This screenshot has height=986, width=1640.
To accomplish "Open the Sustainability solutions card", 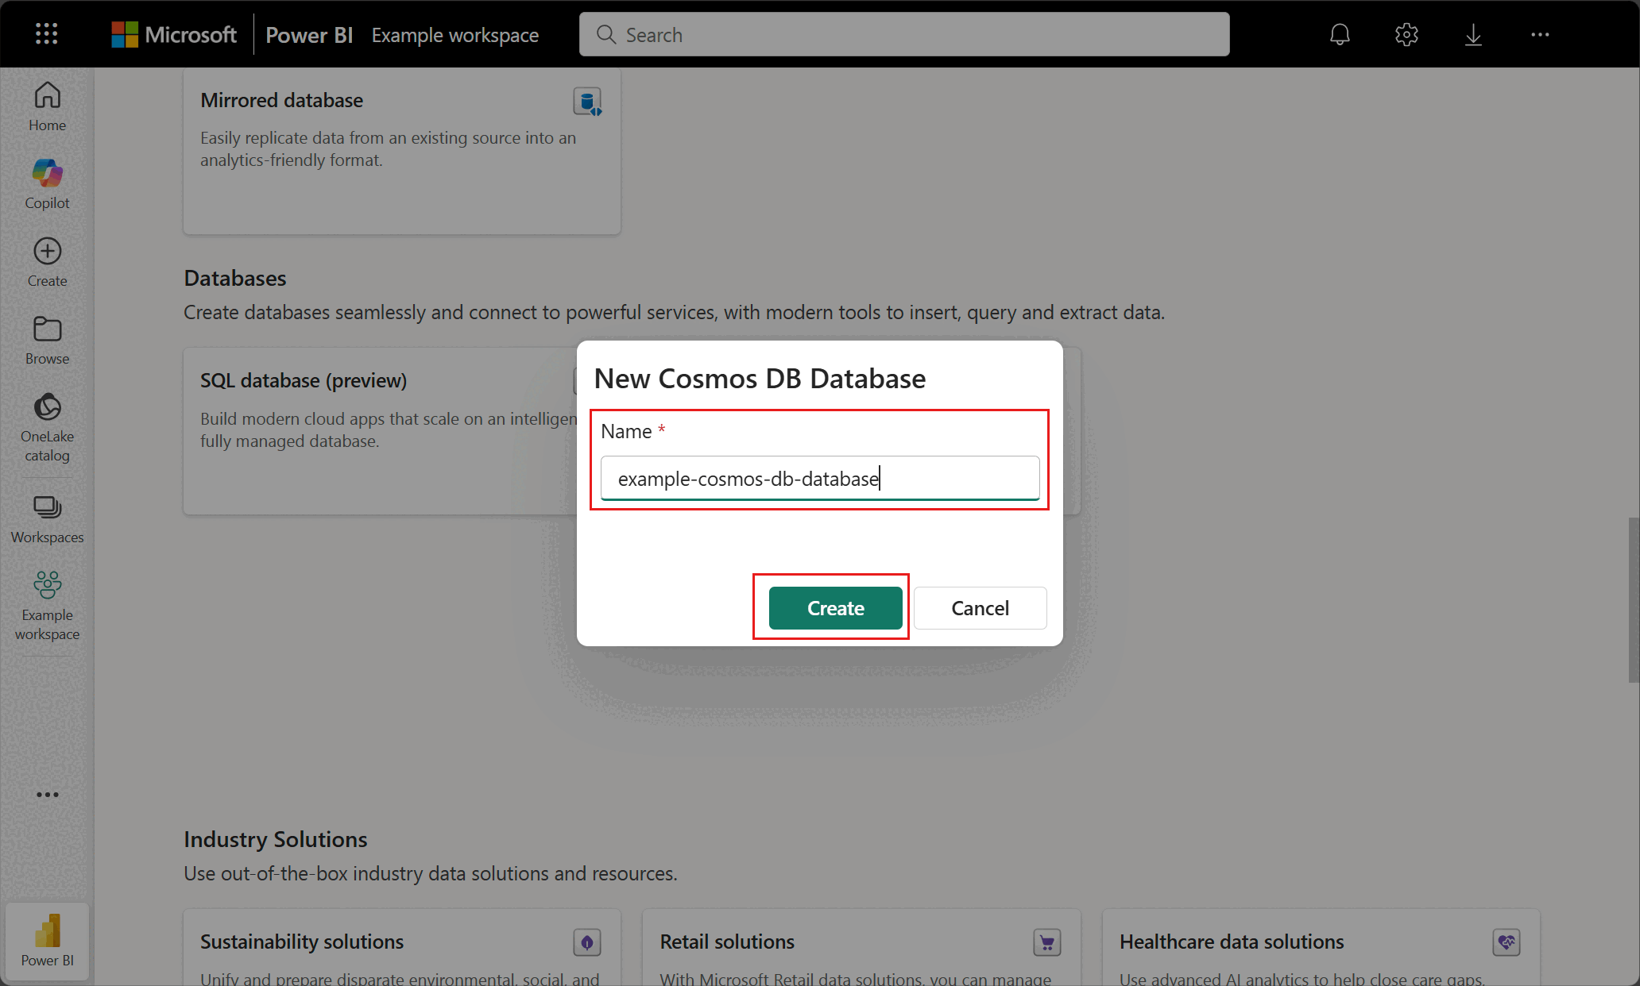I will pos(402,948).
